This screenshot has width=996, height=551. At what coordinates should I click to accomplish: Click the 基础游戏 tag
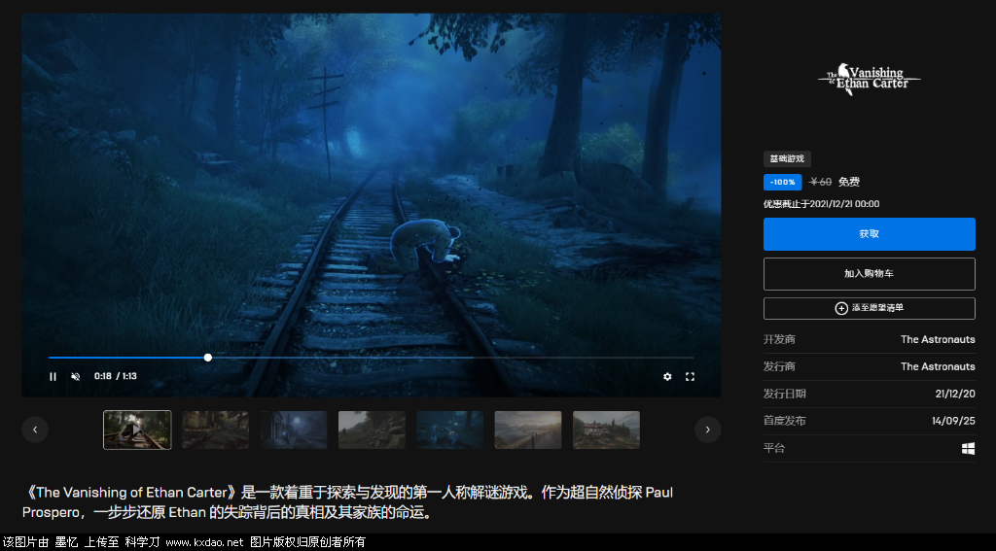coord(787,158)
